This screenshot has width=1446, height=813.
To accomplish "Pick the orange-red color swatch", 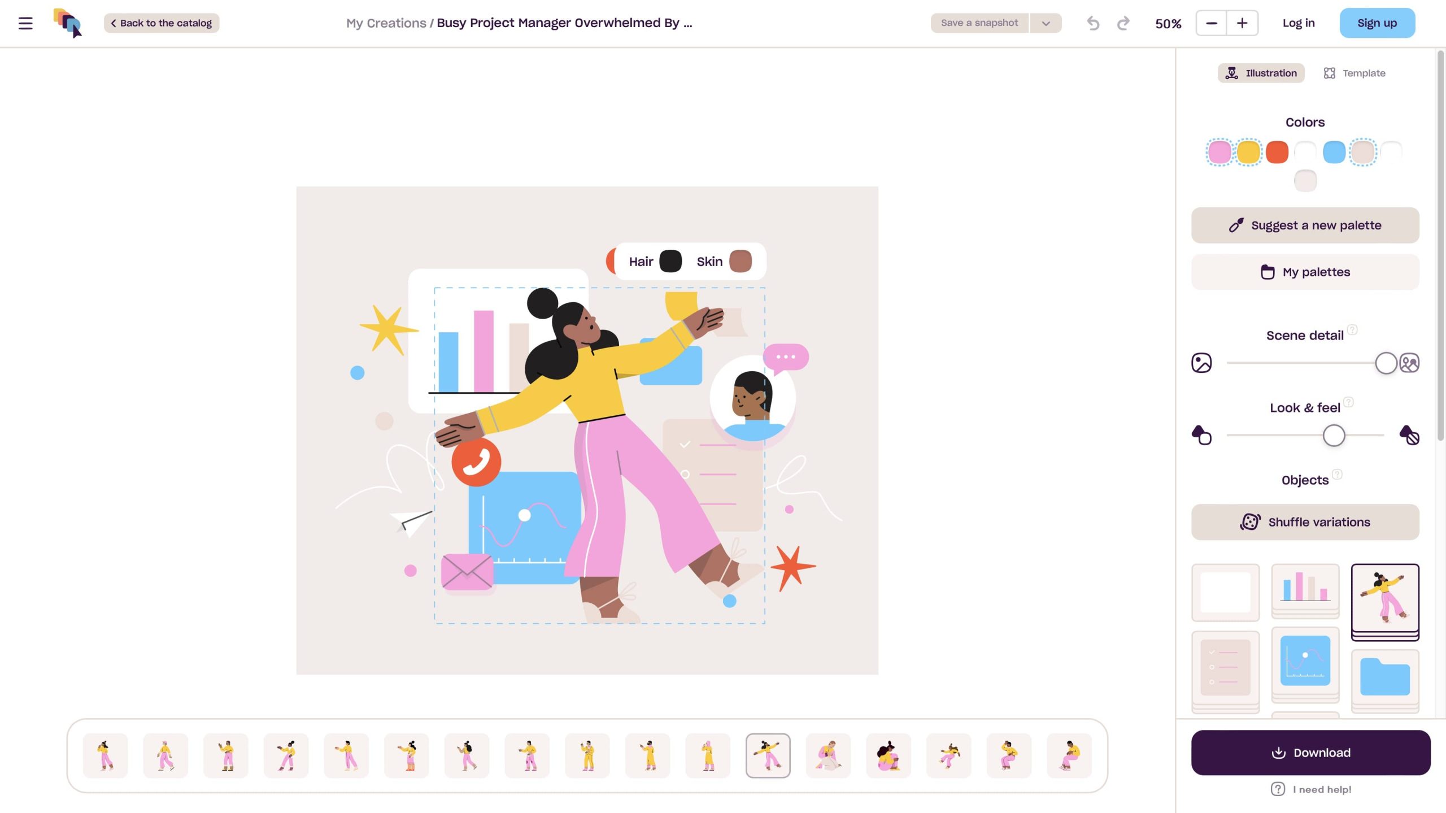I will (x=1277, y=153).
